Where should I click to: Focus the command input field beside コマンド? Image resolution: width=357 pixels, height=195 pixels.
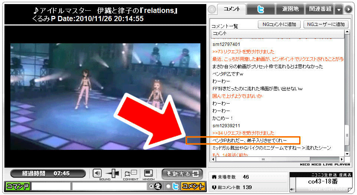click(x=51, y=186)
